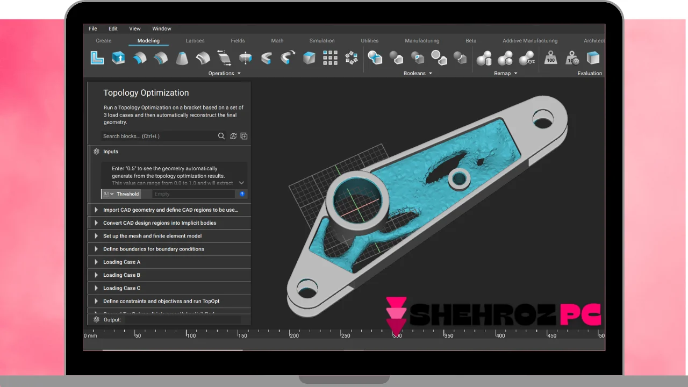The height and width of the screenshot is (387, 688).
Task: Open the Edit menu
Action: (x=113, y=29)
